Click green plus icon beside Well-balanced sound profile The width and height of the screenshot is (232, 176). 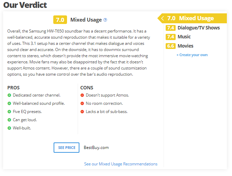(9, 103)
